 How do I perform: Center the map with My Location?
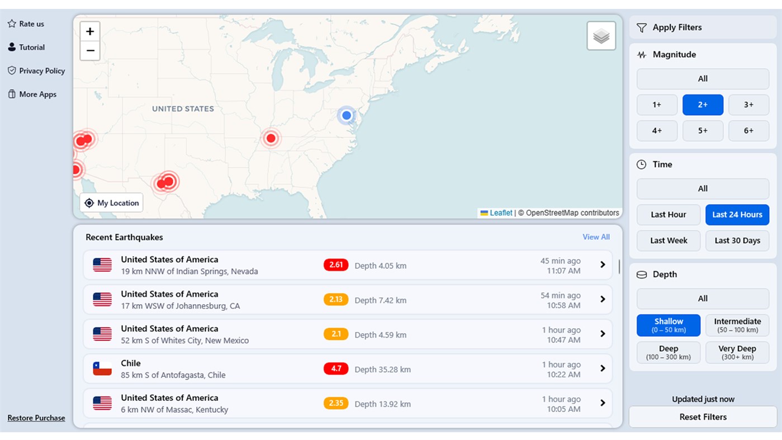pyautogui.click(x=111, y=203)
